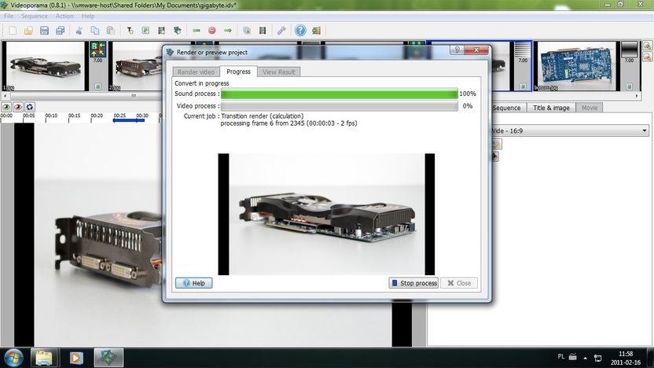Click the Stop process button

point(413,283)
